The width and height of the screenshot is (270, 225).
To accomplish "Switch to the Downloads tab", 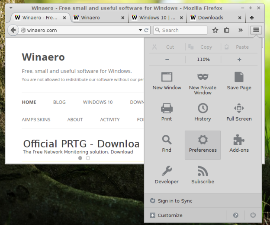I will click(x=211, y=18).
